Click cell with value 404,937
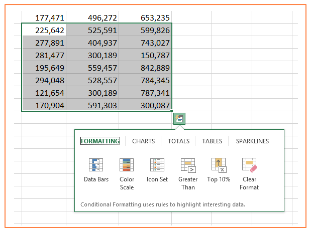311x231 pixels. (x=96, y=43)
